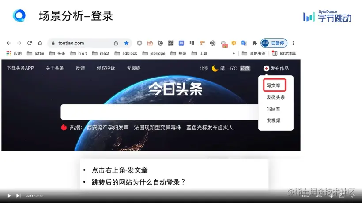The width and height of the screenshot is (362, 203).
Task: Click the orange paint-roller extension icon
Action: tap(202, 43)
